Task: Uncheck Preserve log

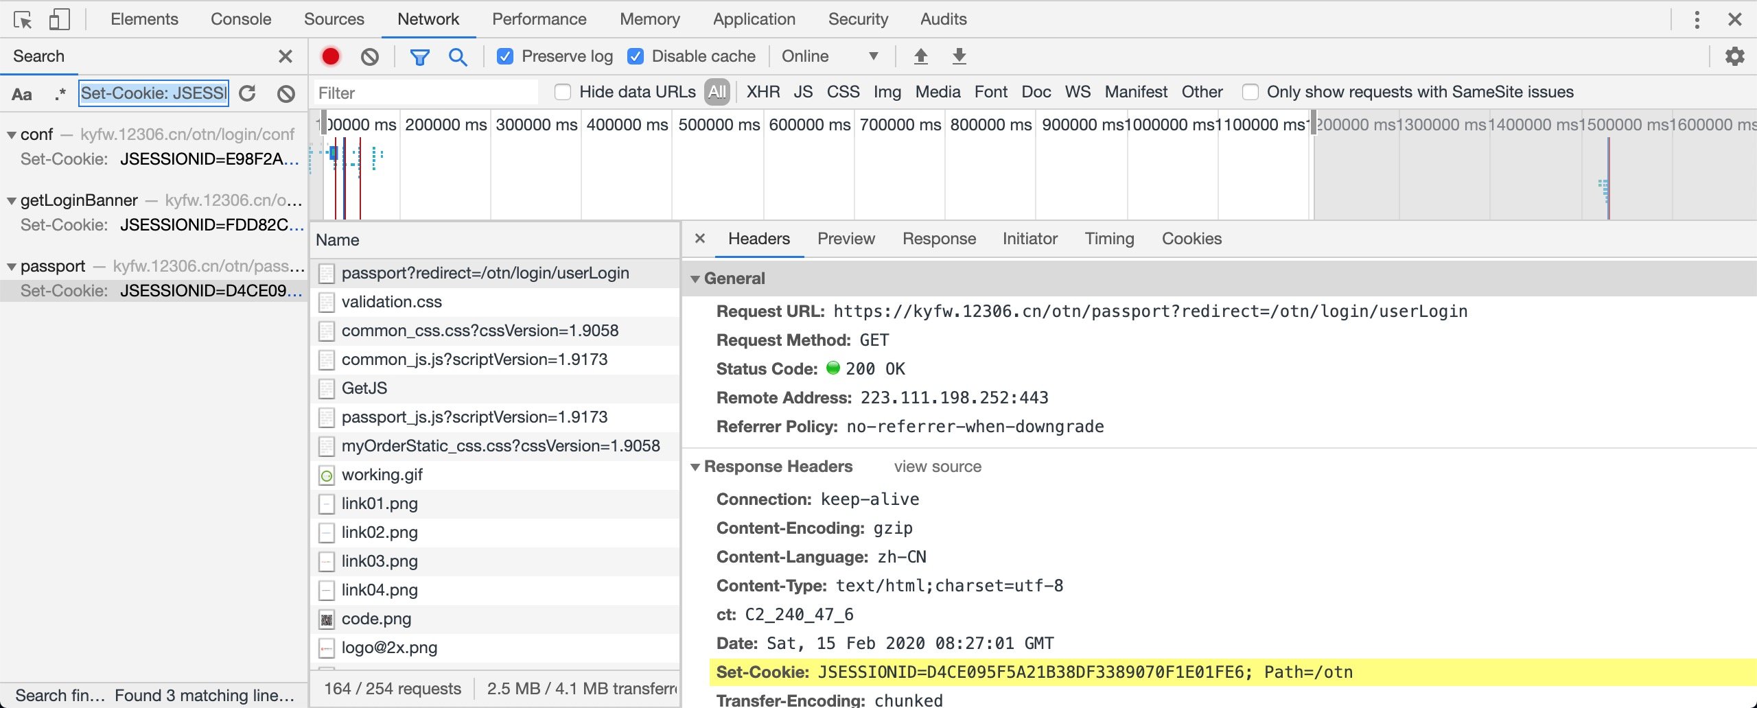Action: click(506, 56)
